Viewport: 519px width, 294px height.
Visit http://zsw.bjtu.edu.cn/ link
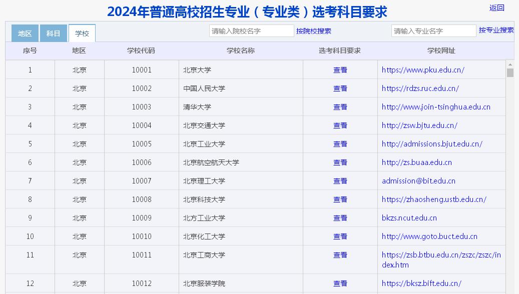tap(420, 125)
